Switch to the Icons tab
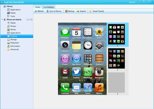The width and height of the screenshot is (154, 109). point(38,7)
